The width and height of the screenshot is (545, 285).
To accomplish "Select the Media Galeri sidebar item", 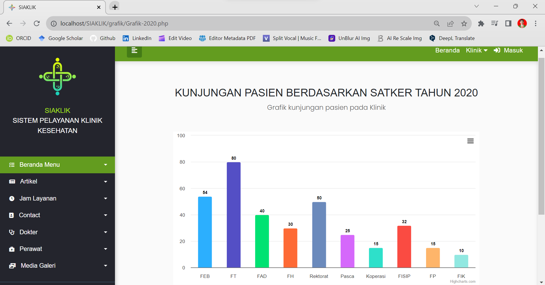I will pos(57,266).
